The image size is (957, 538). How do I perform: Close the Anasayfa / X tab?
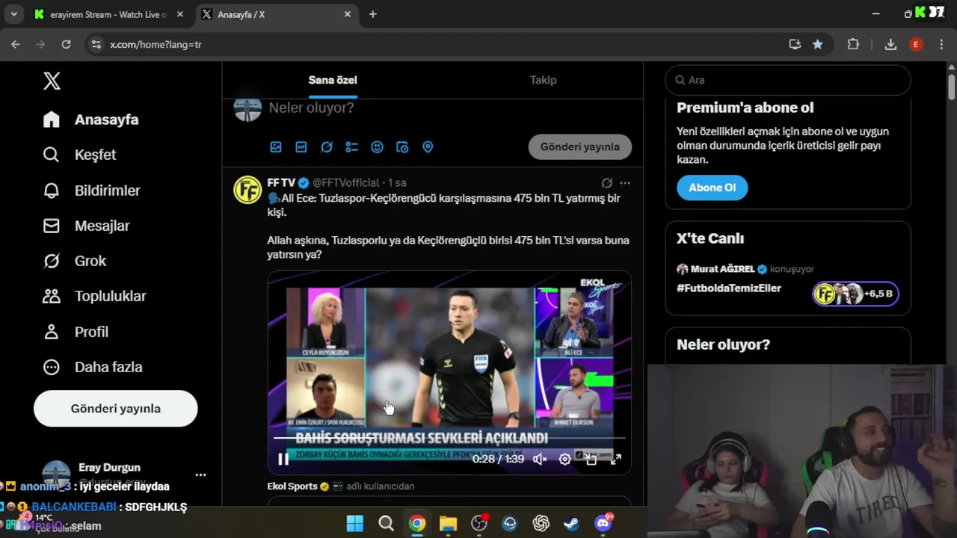348,14
